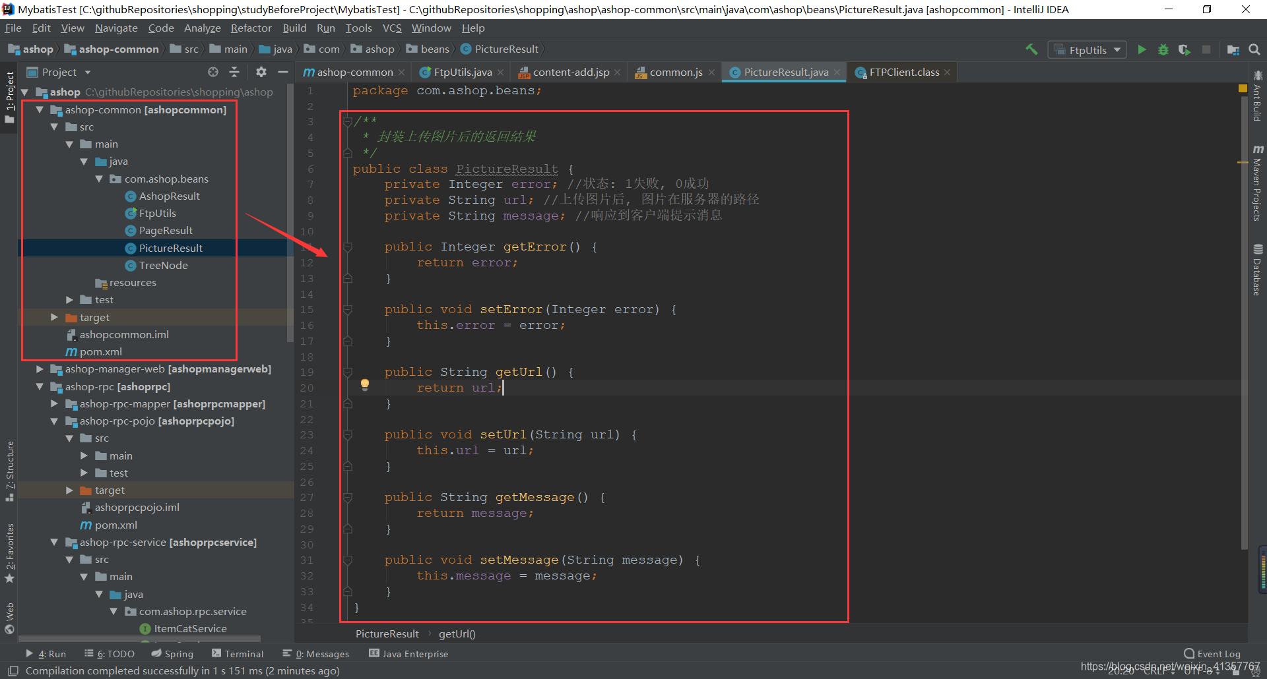Click tool windows quick-access icon in status bar

click(13, 671)
